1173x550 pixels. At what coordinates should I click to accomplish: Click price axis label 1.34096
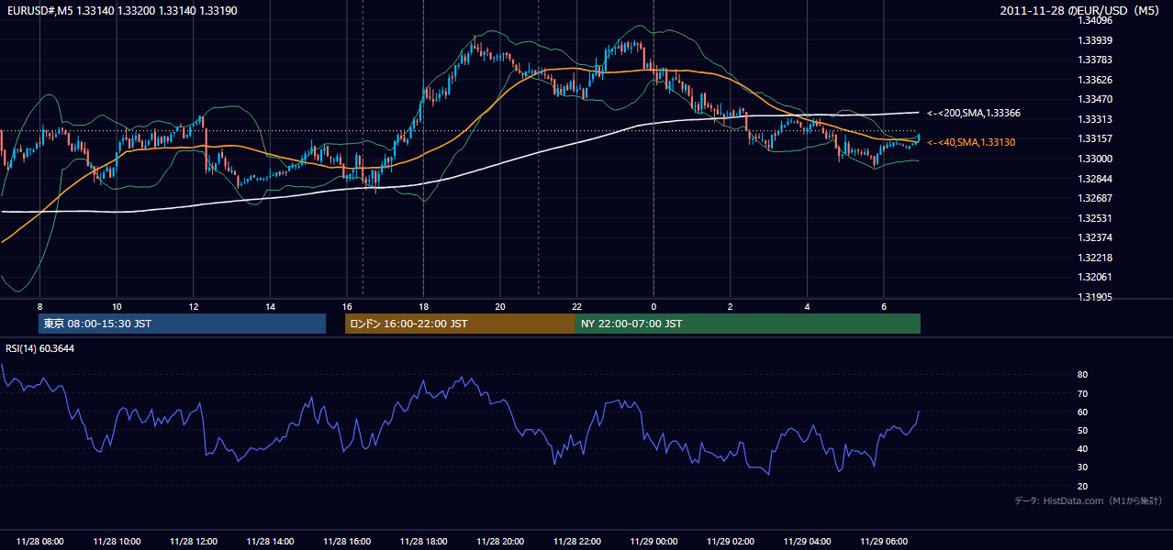1095,20
